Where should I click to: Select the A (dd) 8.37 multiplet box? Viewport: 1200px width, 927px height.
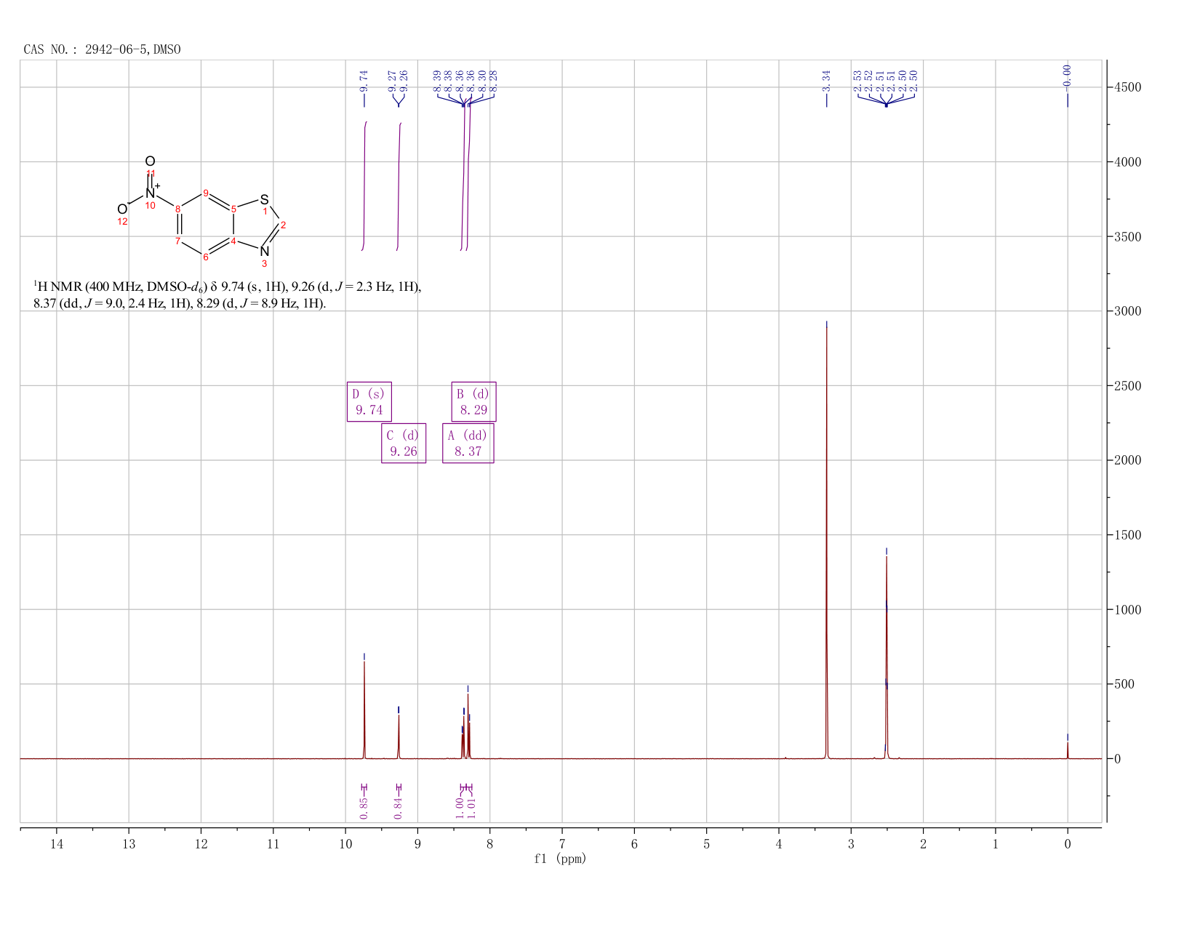(x=468, y=443)
